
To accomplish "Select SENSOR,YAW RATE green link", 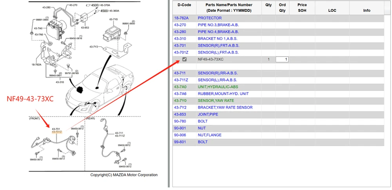I will click(x=216, y=101).
